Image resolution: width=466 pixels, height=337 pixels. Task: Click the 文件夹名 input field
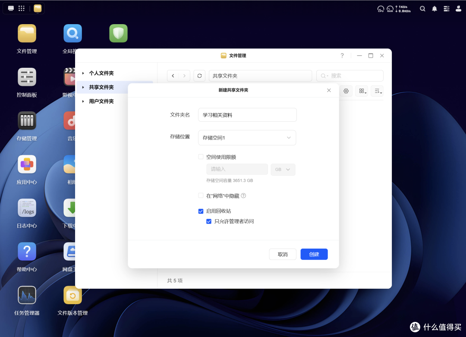pyautogui.click(x=247, y=115)
